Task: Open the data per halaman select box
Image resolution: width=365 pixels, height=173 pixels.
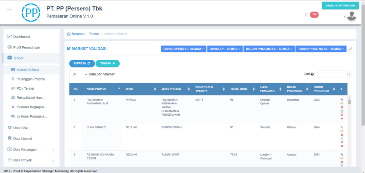Action: pos(79,74)
